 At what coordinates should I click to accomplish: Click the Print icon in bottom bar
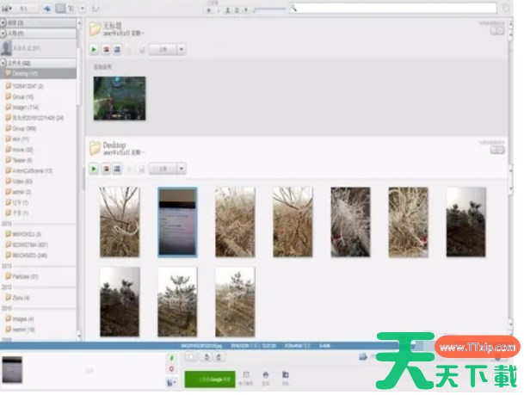266,377
